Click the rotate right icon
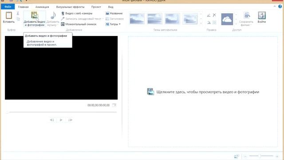 click(x=209, y=23)
